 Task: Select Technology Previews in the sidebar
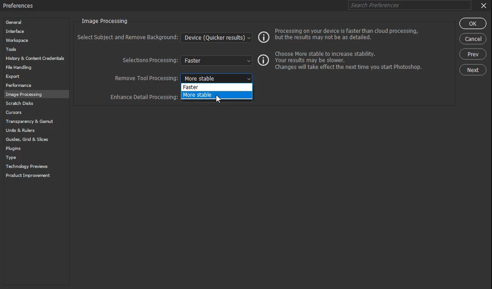36,167
